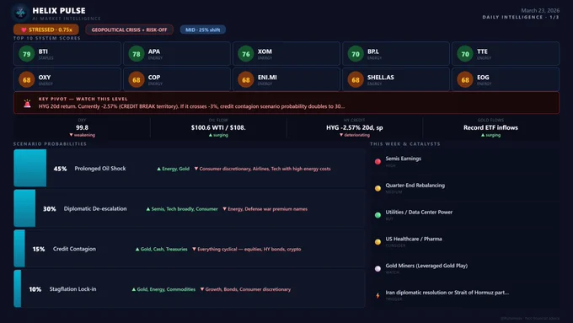573x323 pixels.
Task: Click the DXY value 99.8
Action: pos(82,127)
